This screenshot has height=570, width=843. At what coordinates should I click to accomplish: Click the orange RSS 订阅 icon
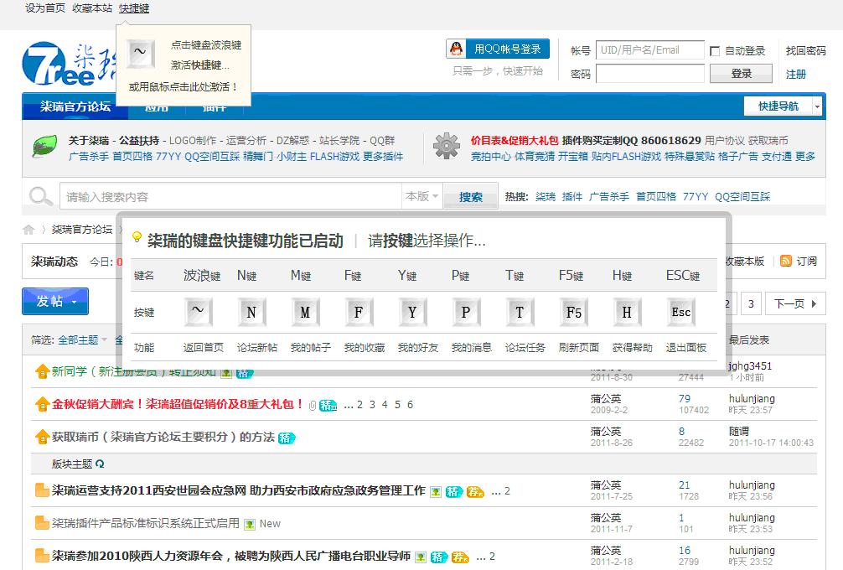pos(785,261)
